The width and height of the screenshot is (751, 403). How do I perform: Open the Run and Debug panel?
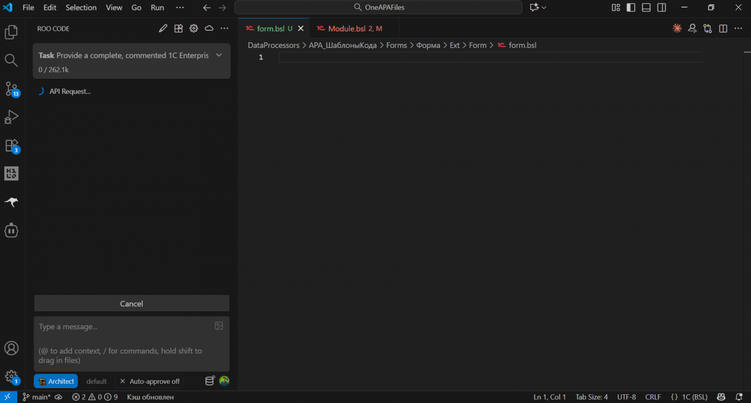coord(11,117)
